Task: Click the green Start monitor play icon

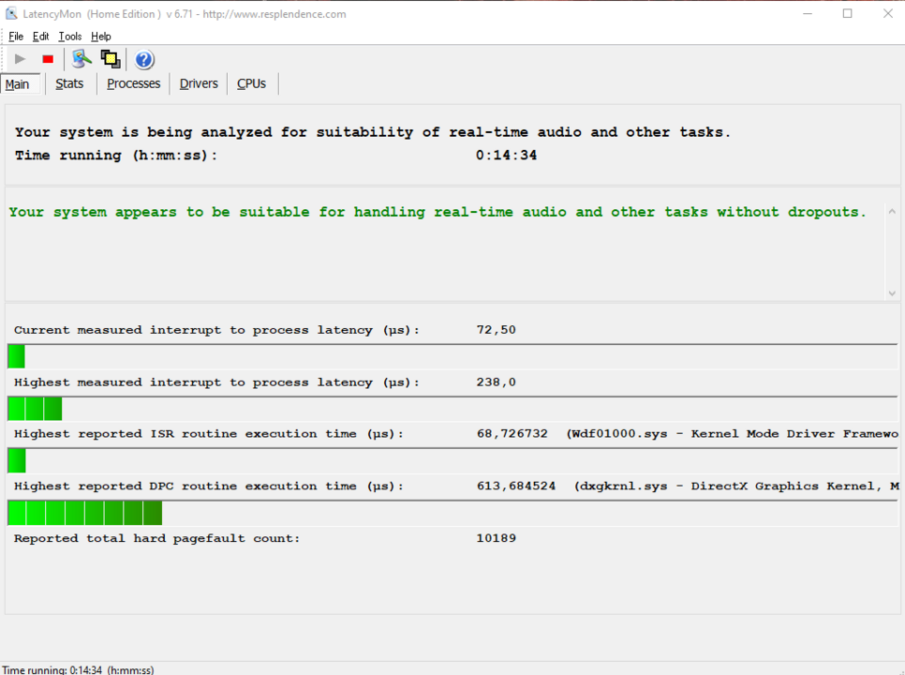Action: [21, 59]
